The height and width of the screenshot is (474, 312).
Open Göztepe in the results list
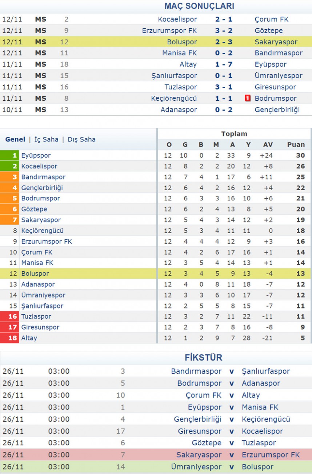(269, 31)
